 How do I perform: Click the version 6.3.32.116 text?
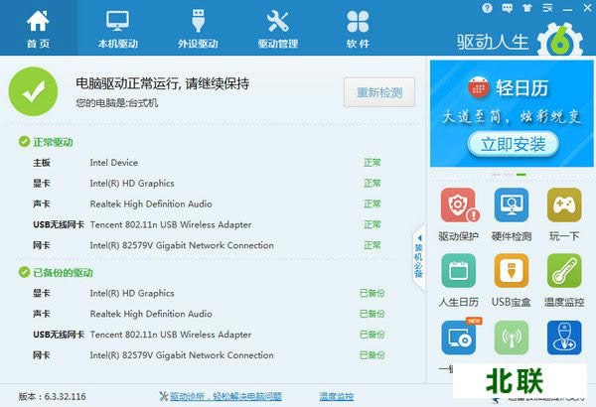[x=52, y=396]
